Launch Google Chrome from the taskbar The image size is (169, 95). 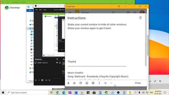[58, 93]
